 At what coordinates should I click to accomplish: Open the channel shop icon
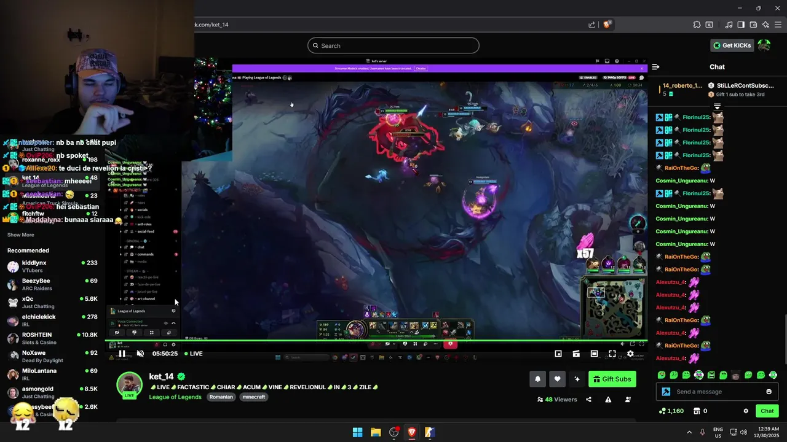697,411
